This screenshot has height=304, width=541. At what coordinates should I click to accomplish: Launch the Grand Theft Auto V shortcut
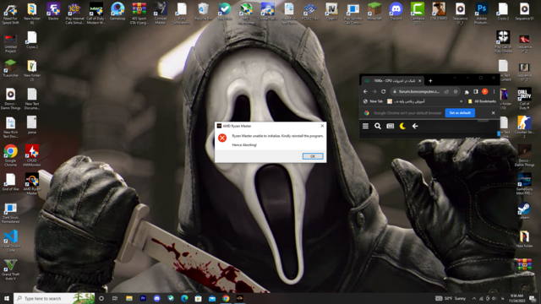pyautogui.click(x=10, y=269)
